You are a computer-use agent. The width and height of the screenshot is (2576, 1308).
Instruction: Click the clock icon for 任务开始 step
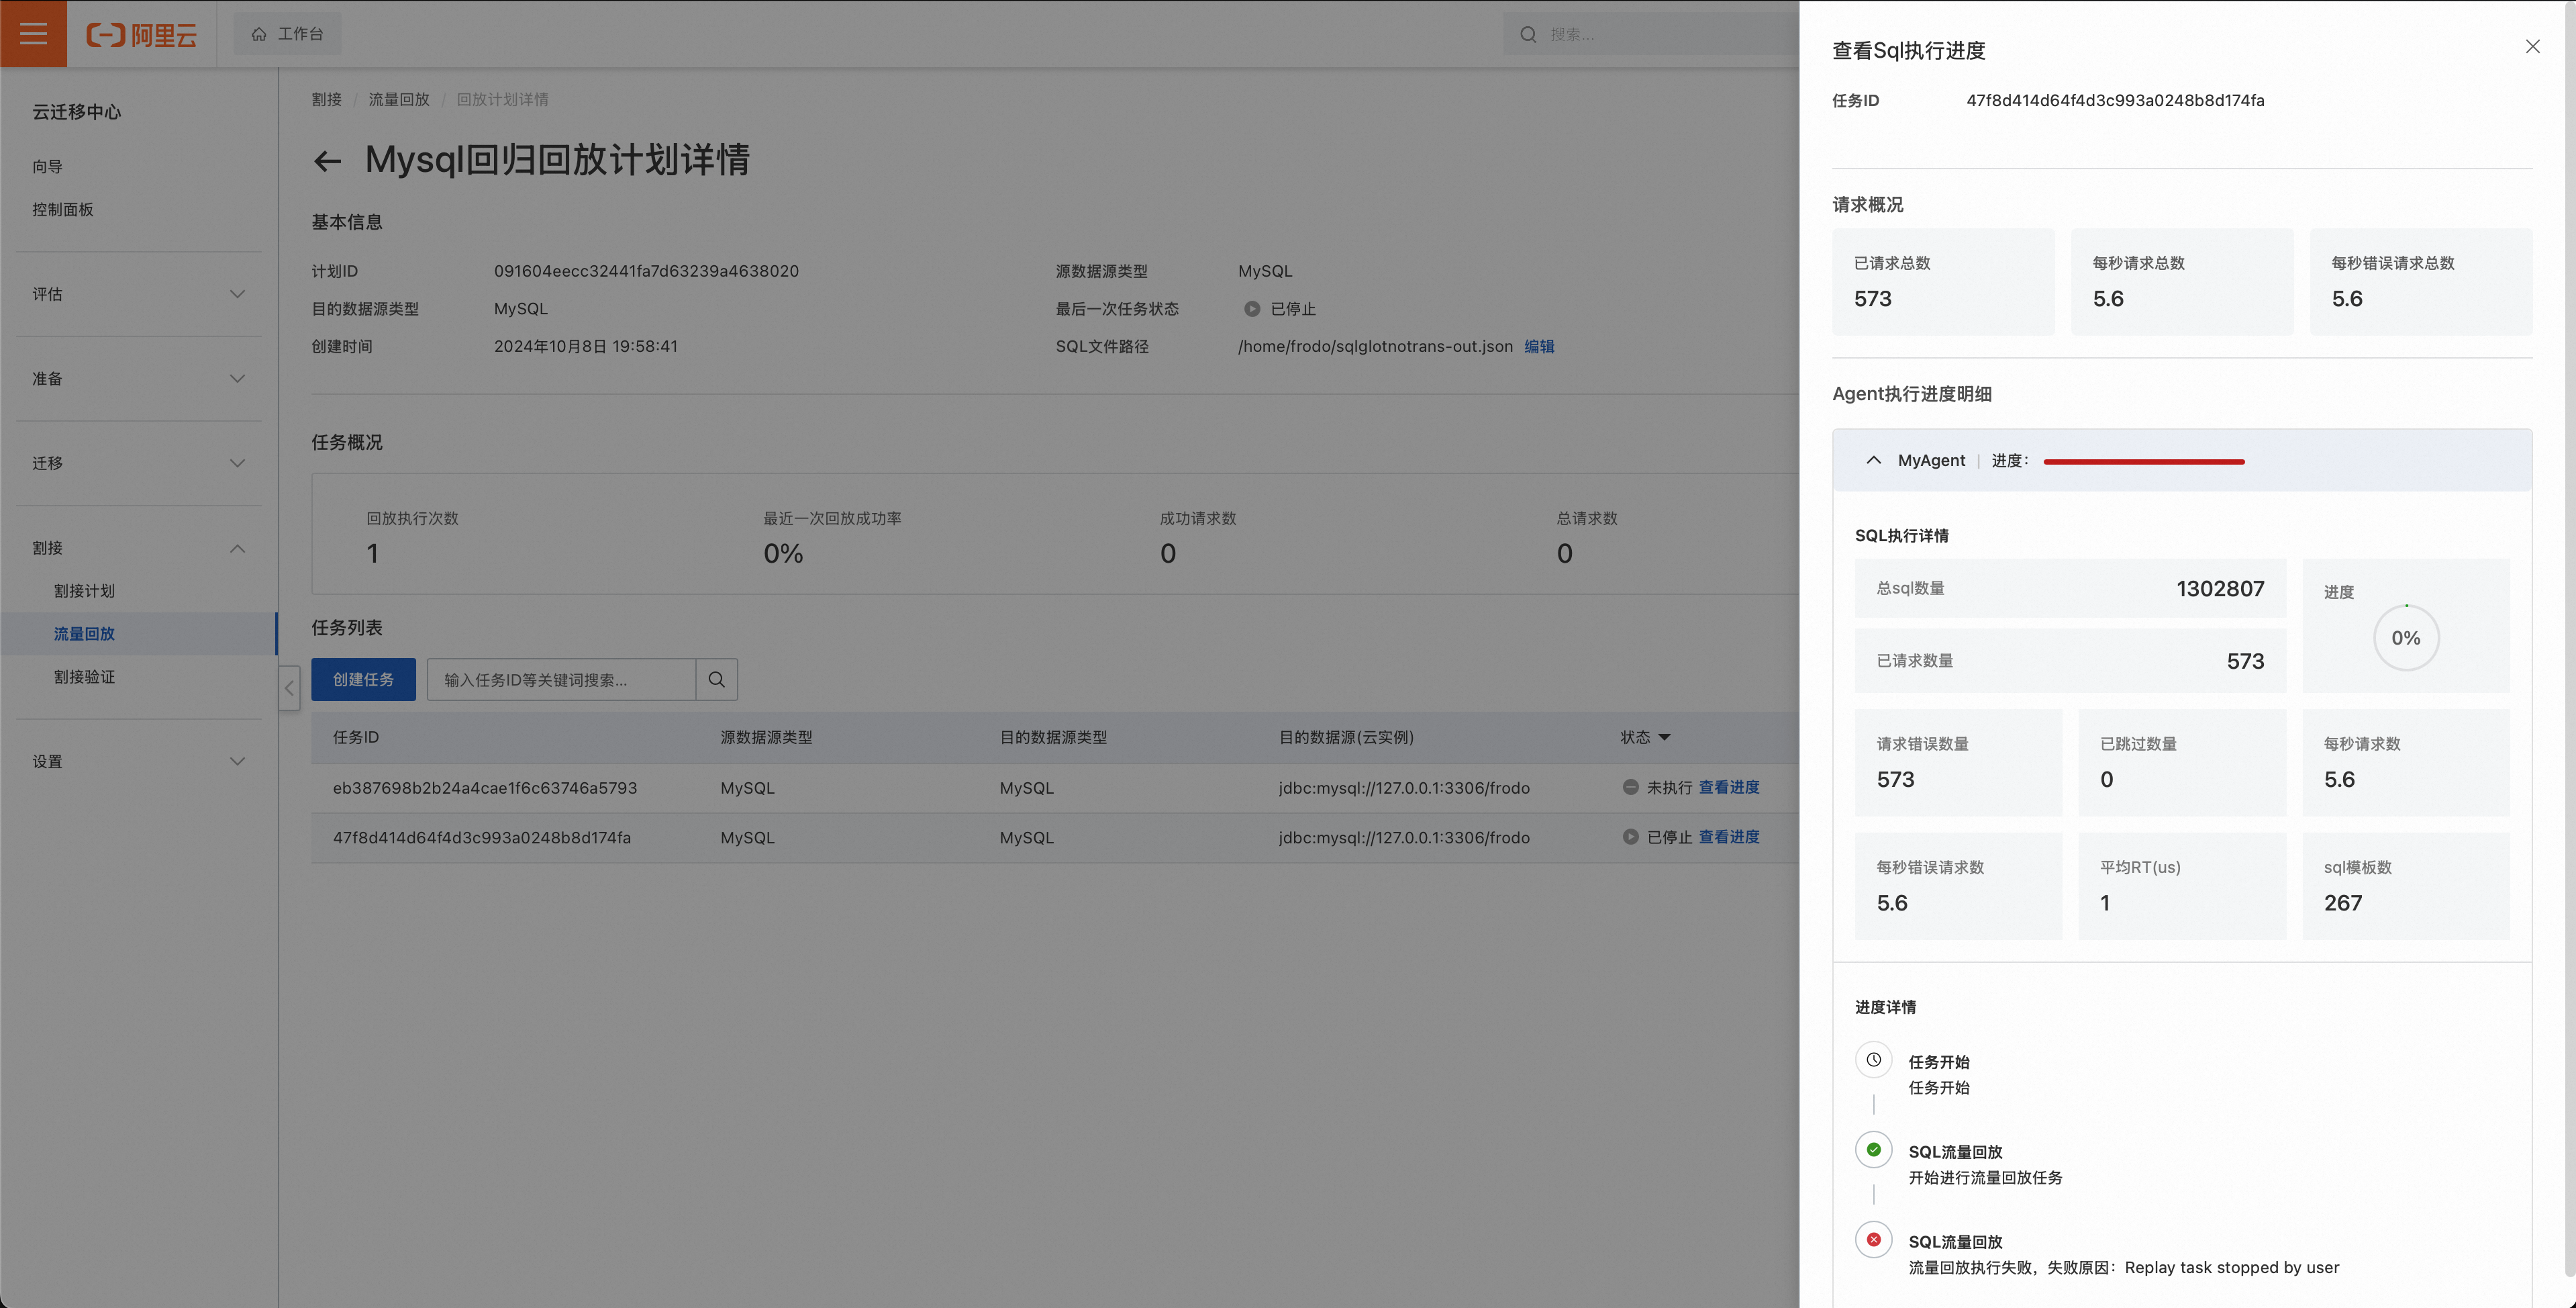point(1874,1060)
